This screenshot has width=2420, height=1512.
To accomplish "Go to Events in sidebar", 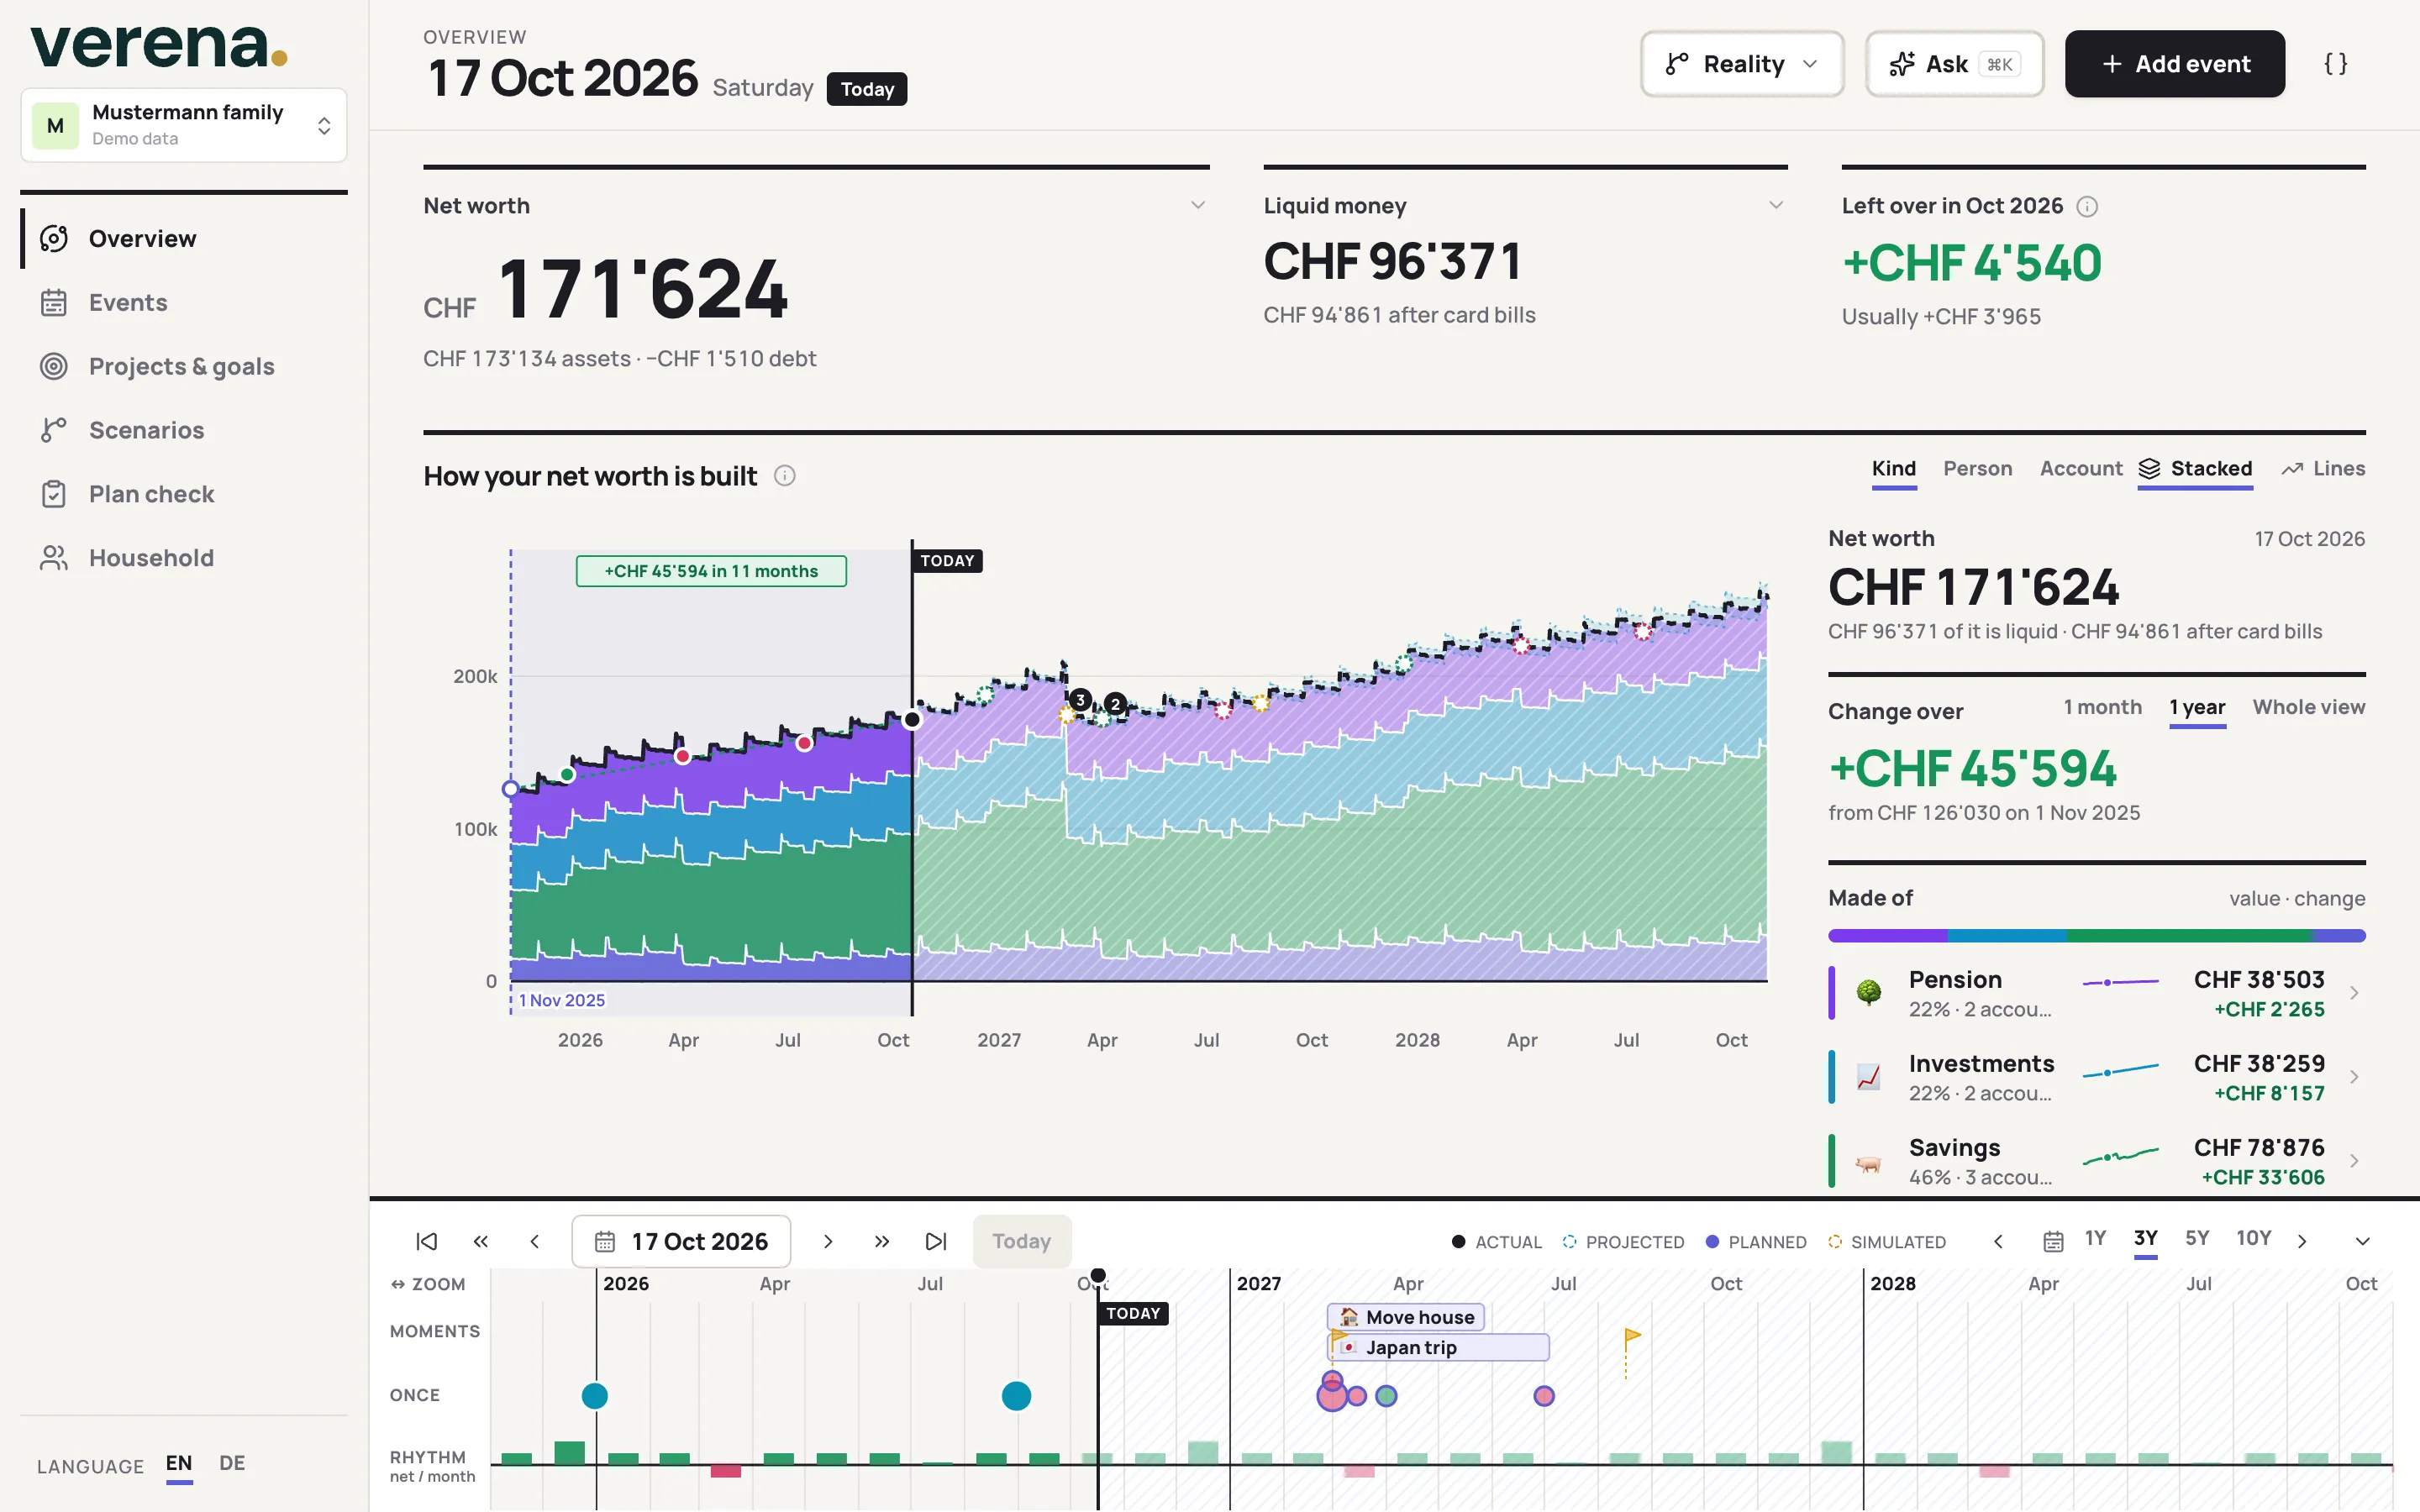I will coord(184,303).
